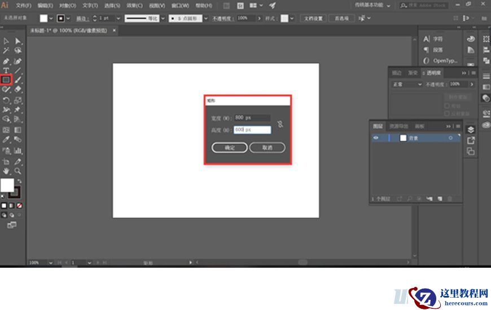The height and width of the screenshot is (310, 491).
Task: Select the Rectangle tool in the toolbar
Action: [6, 79]
